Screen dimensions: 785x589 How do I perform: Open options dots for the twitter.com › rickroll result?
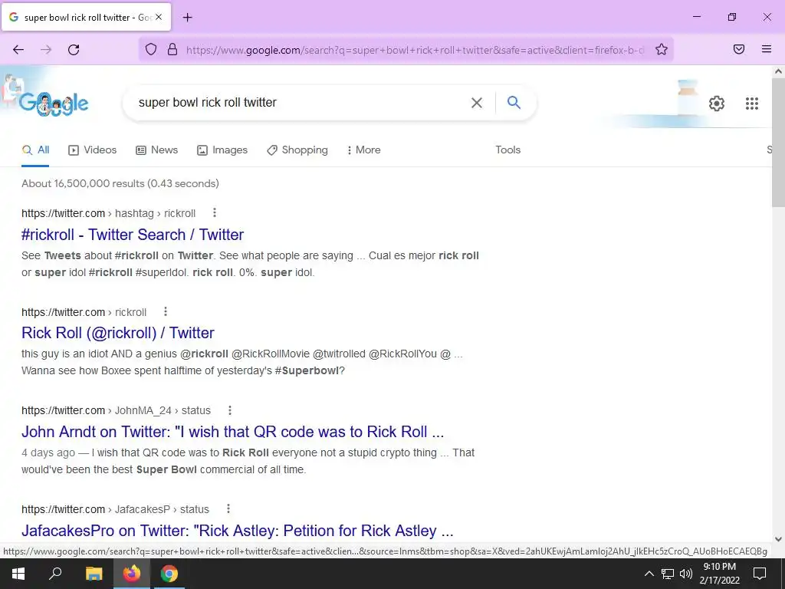[x=166, y=311]
